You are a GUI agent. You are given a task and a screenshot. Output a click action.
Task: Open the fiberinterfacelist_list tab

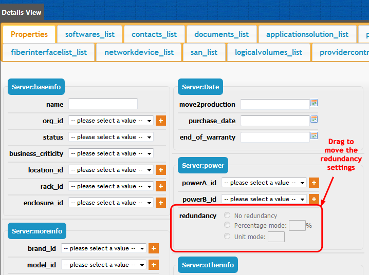(x=49, y=52)
